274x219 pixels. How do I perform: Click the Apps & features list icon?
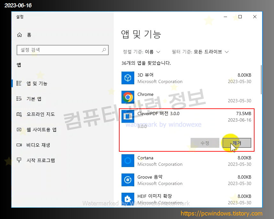point(19,83)
